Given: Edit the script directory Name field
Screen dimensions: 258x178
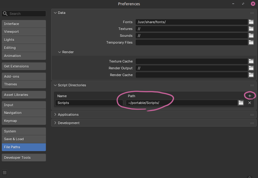Looking at the screenshot, I should pyautogui.click(x=89, y=103).
